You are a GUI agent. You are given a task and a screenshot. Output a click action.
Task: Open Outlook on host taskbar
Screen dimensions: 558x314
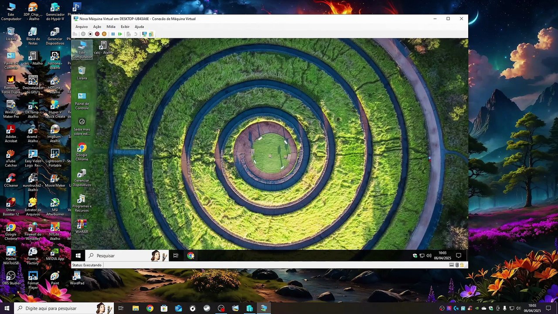tap(178, 308)
